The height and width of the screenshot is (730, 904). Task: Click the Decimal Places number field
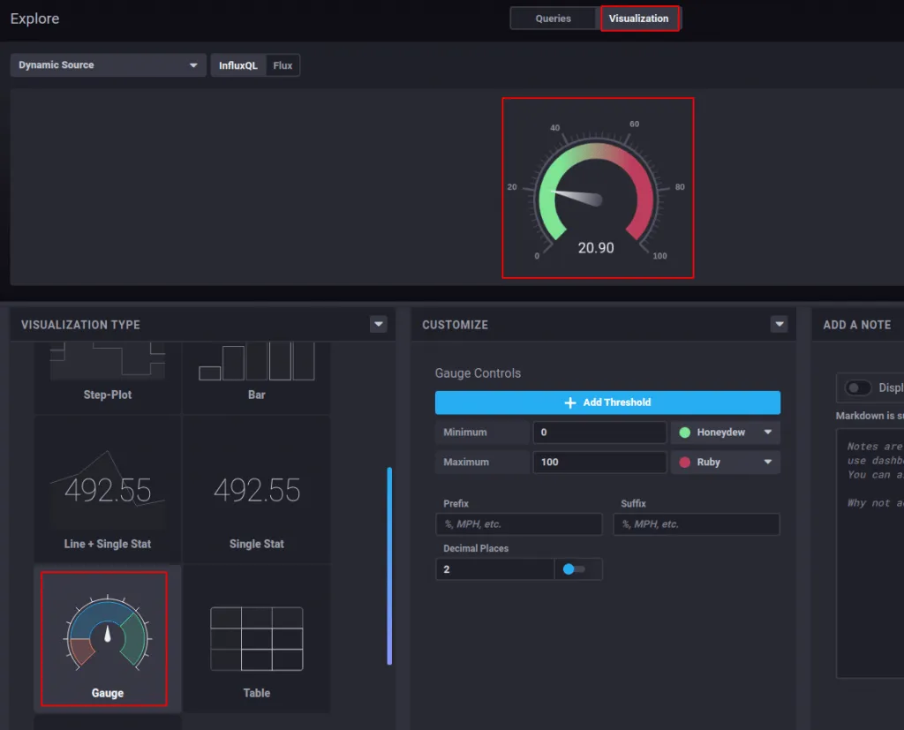tap(494, 569)
